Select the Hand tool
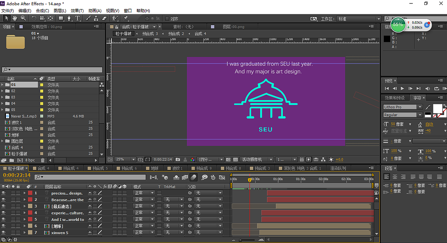This screenshot has width=447, height=243. pos(15,18)
